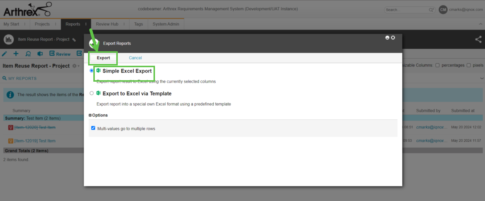Click the pencil edit icon in toolbar

pos(4,54)
